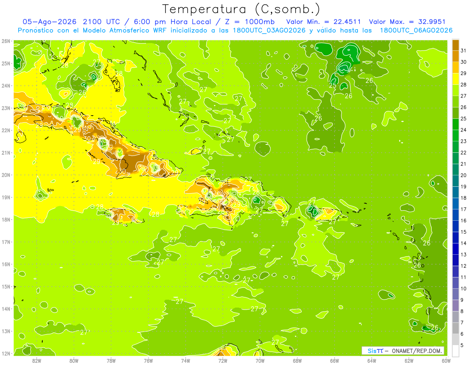This screenshot has height=366, width=474.
Task: Click the colorbar value label 18
Action: 463,198
